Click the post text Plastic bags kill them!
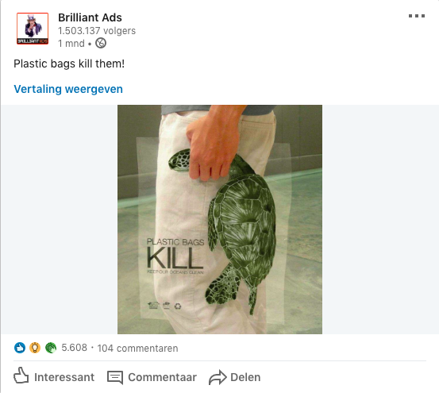This screenshot has height=393, width=439. [69, 64]
